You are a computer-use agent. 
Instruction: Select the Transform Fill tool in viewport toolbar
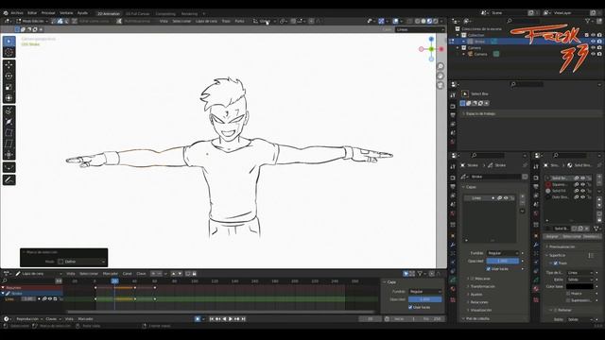click(9, 168)
